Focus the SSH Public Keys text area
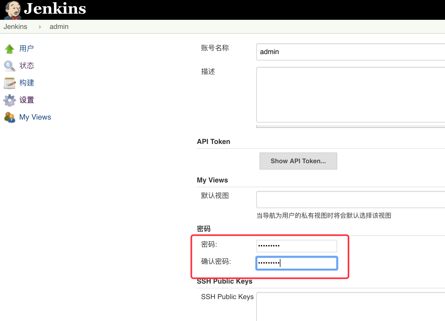Image resolution: width=445 pixels, height=321 pixels. coord(351,307)
